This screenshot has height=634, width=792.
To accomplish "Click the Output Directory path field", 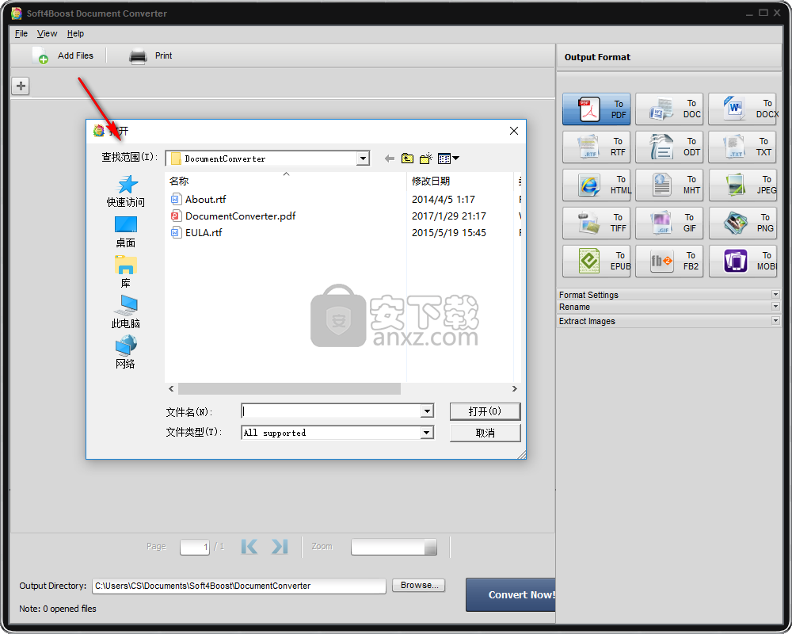I will point(239,586).
